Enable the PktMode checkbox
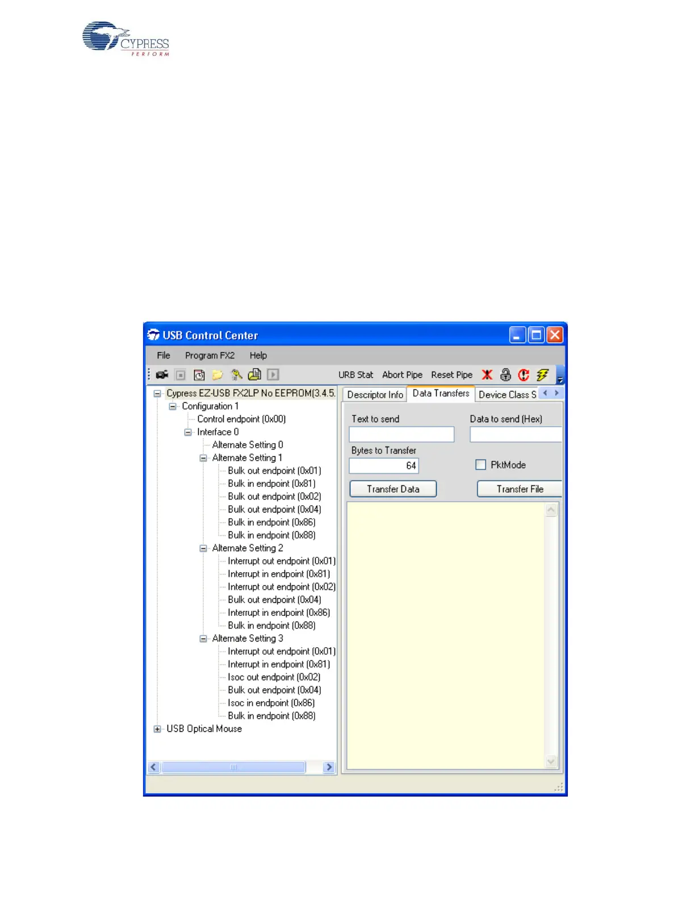The width and height of the screenshot is (695, 900). 481,465
